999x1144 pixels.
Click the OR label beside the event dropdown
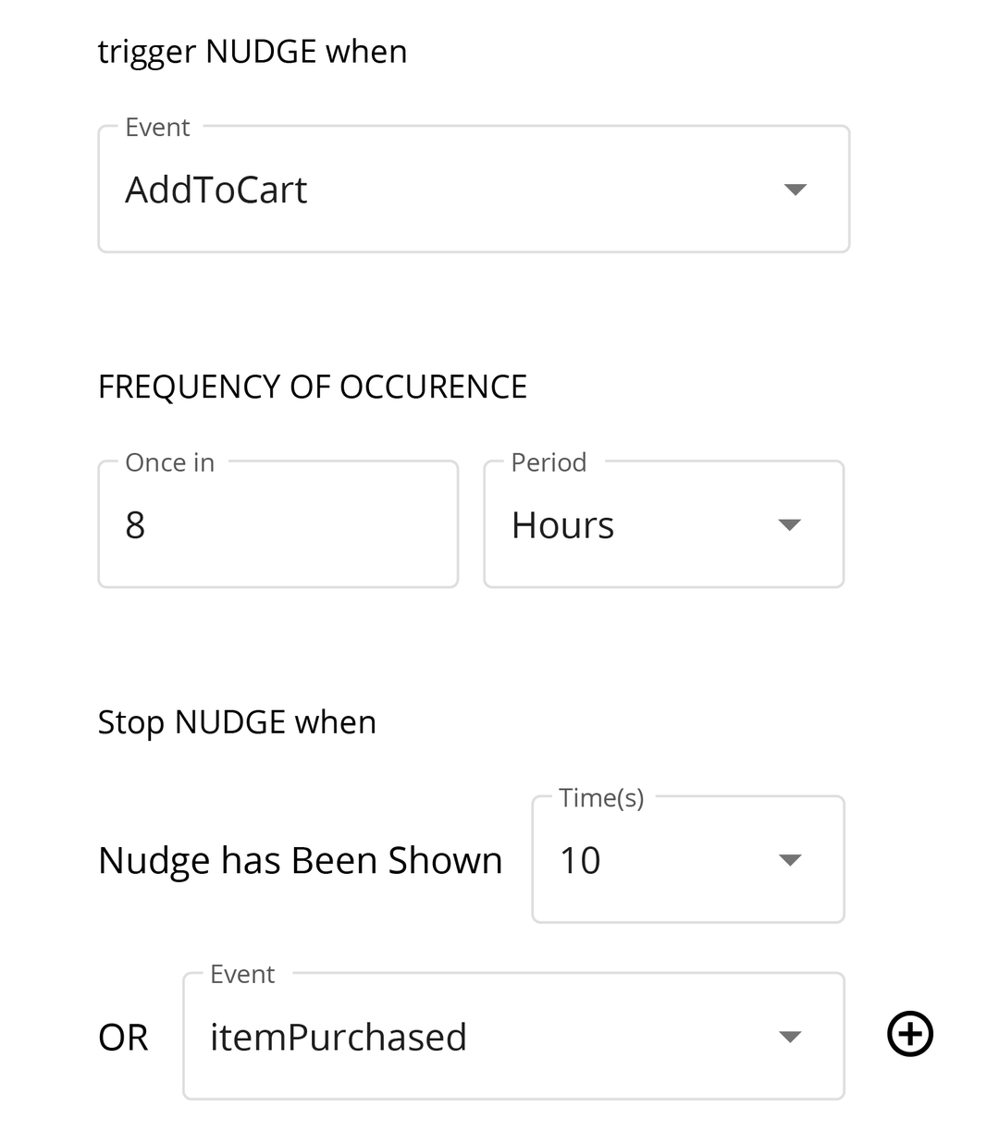click(123, 1036)
